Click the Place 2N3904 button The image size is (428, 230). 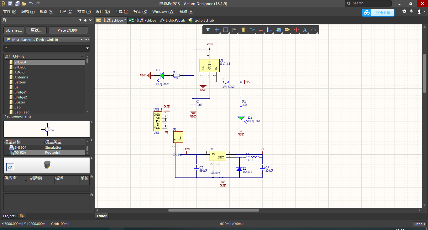coord(68,30)
